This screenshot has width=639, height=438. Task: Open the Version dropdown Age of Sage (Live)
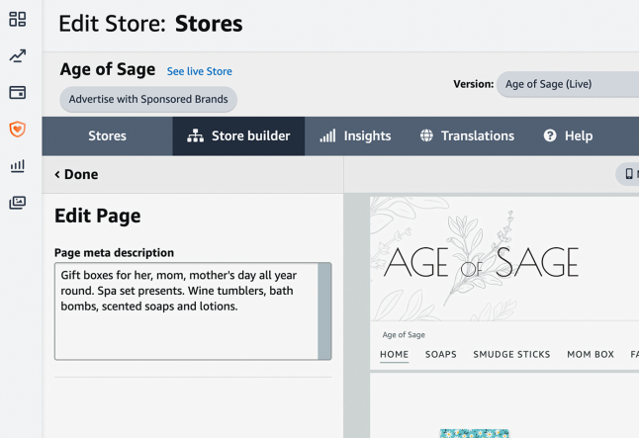point(568,84)
